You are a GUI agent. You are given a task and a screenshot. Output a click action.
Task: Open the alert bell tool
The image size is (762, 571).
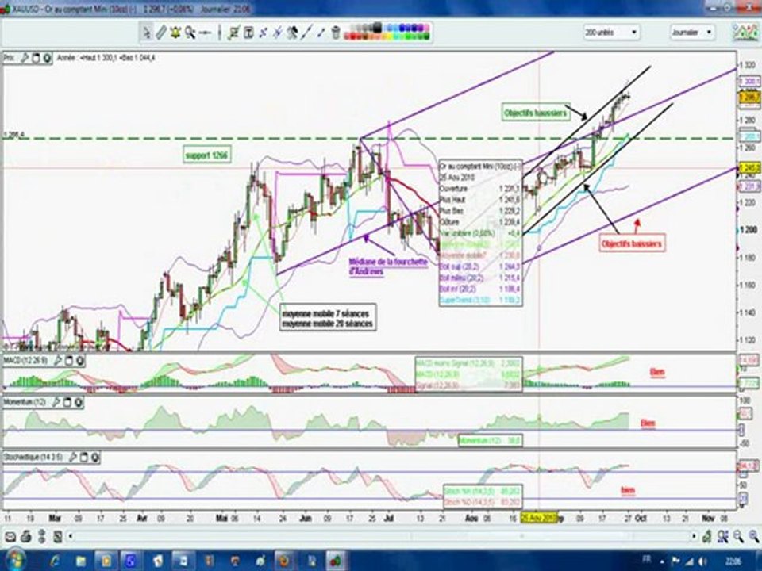tap(175, 33)
